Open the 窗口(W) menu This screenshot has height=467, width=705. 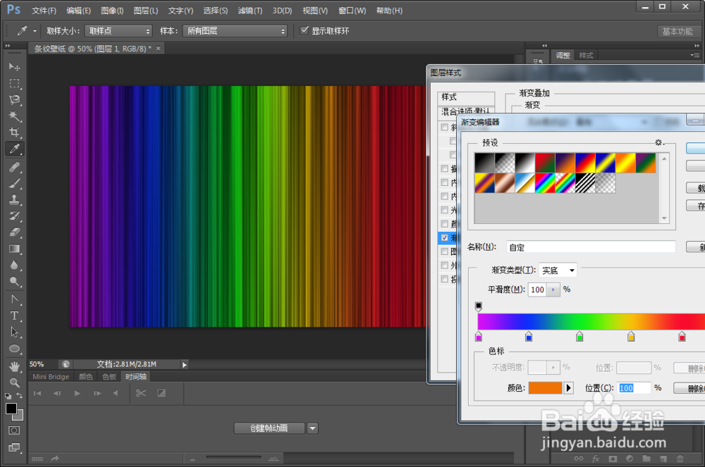(x=352, y=11)
